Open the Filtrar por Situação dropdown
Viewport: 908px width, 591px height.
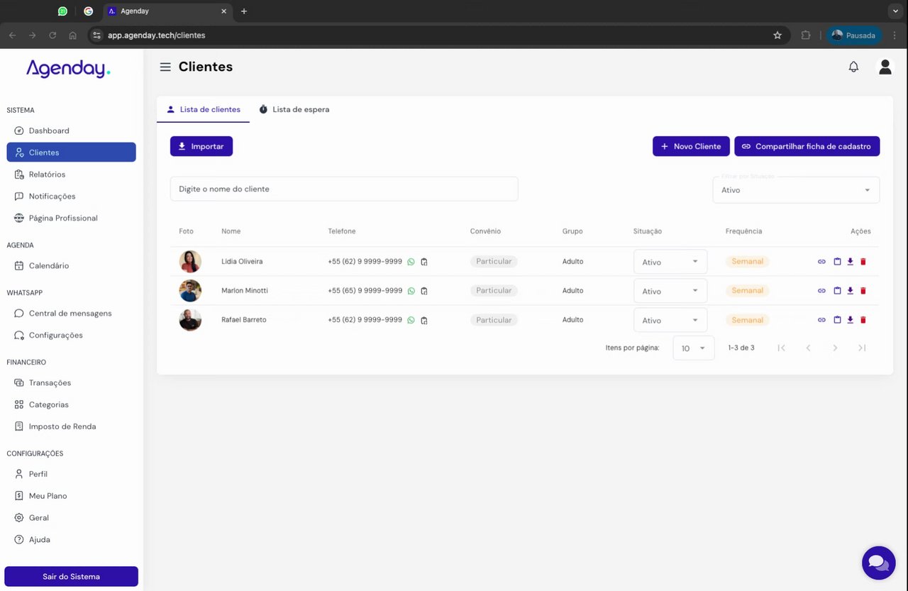point(796,190)
